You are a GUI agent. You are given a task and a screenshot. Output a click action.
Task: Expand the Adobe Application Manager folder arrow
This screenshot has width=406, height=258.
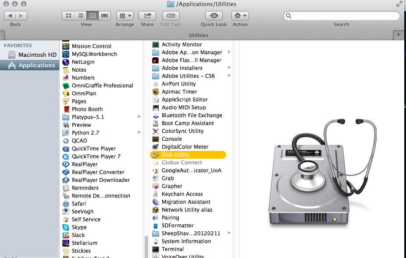coord(229,52)
